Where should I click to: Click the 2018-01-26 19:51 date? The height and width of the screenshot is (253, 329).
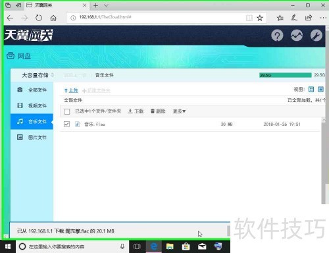pos(282,125)
